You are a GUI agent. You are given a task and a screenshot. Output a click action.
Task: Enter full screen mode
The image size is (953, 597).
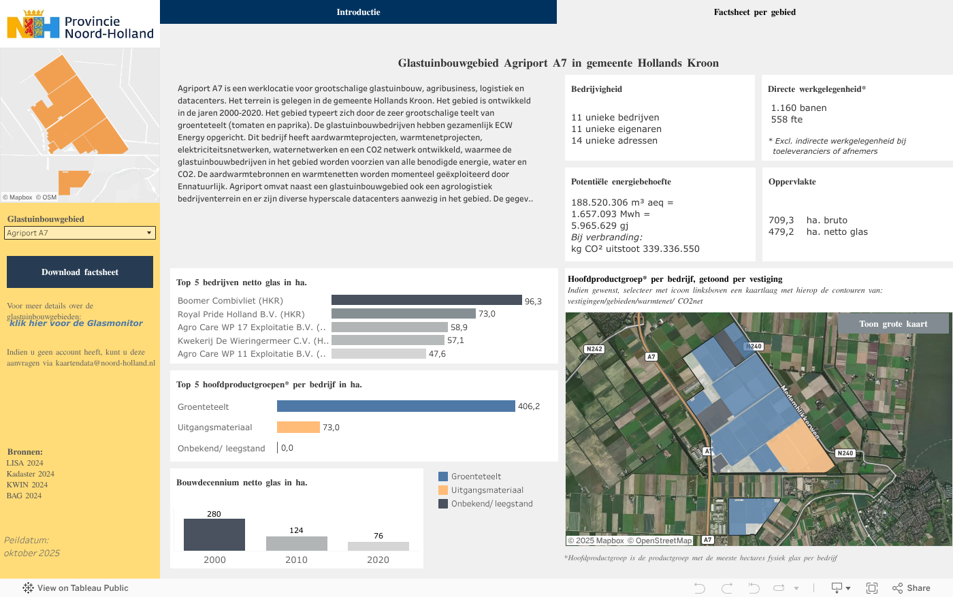click(872, 588)
